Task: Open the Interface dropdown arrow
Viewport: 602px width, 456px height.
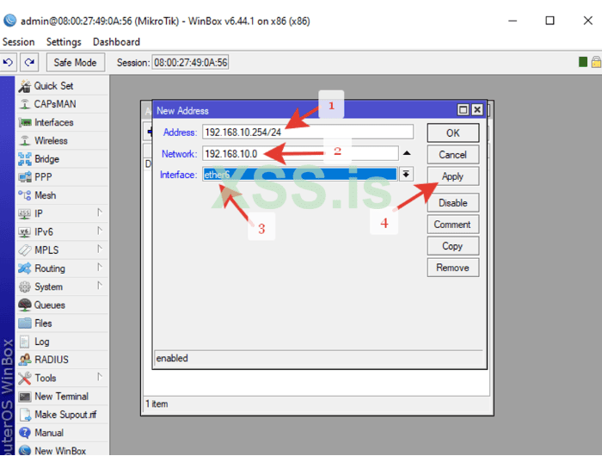Action: coord(406,175)
